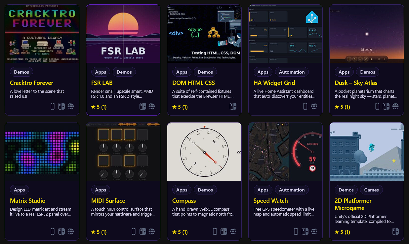Click the globe icon on Compass card
This screenshot has width=409, height=244.
[x=233, y=231]
